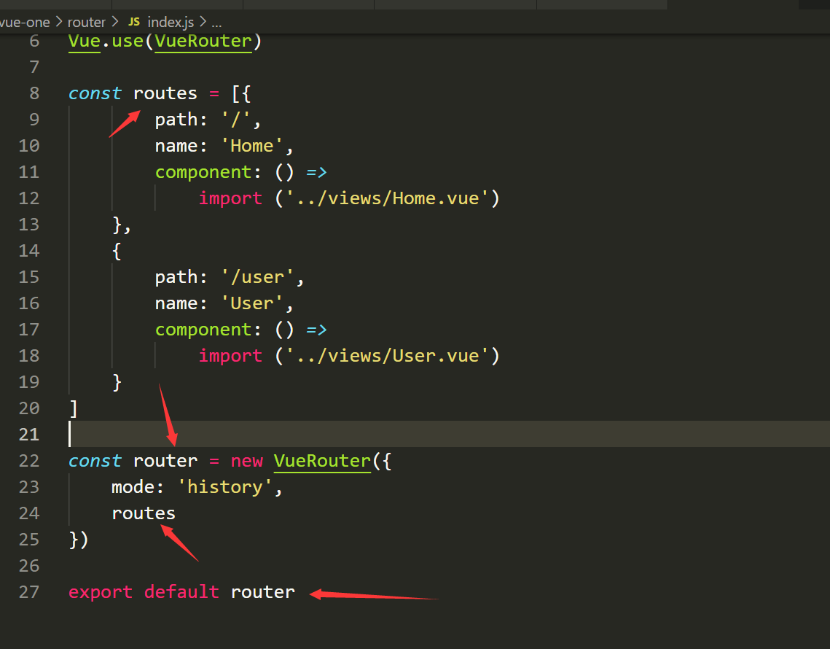Place the cursor on 'router' in the line 22 declaration

[x=165, y=461]
